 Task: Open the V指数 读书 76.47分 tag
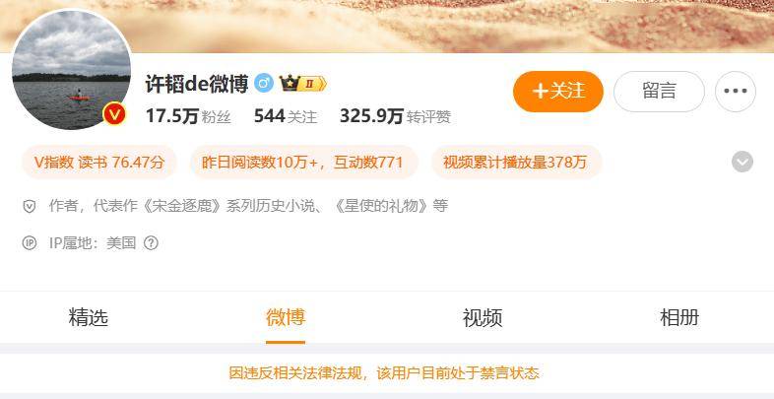[x=99, y=162]
